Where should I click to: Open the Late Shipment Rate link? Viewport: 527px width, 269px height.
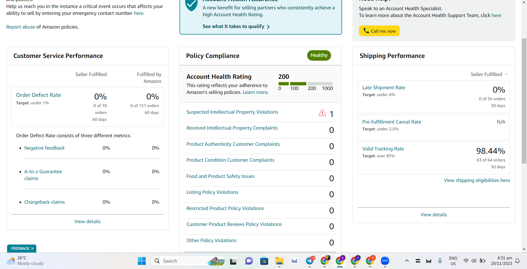pyautogui.click(x=384, y=88)
